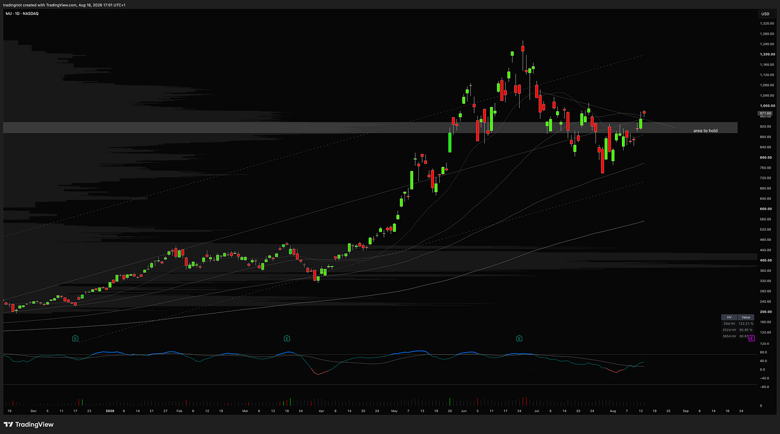Click the 'Sep' label on the time axis
780x434 pixels.
pos(685,411)
